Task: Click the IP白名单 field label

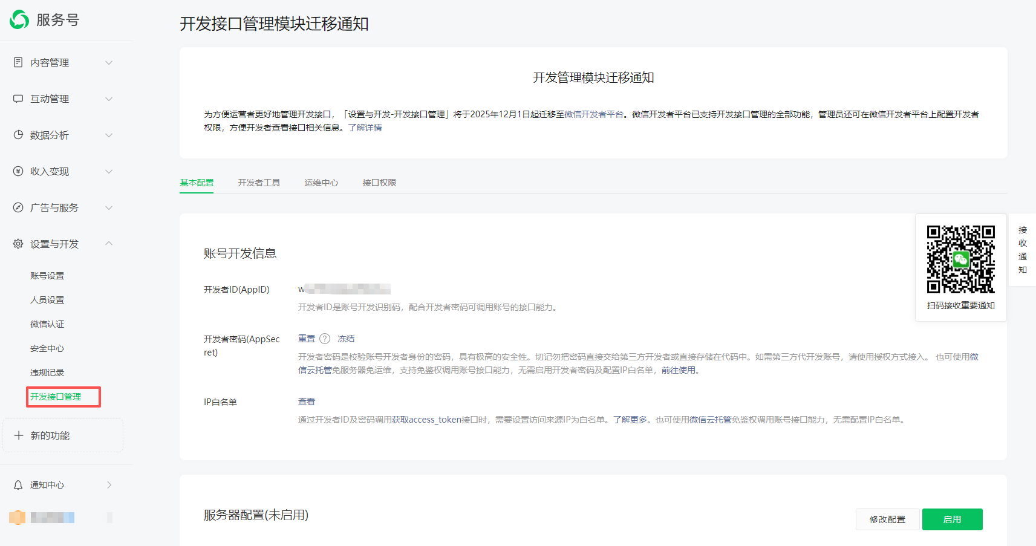Action: [x=220, y=402]
